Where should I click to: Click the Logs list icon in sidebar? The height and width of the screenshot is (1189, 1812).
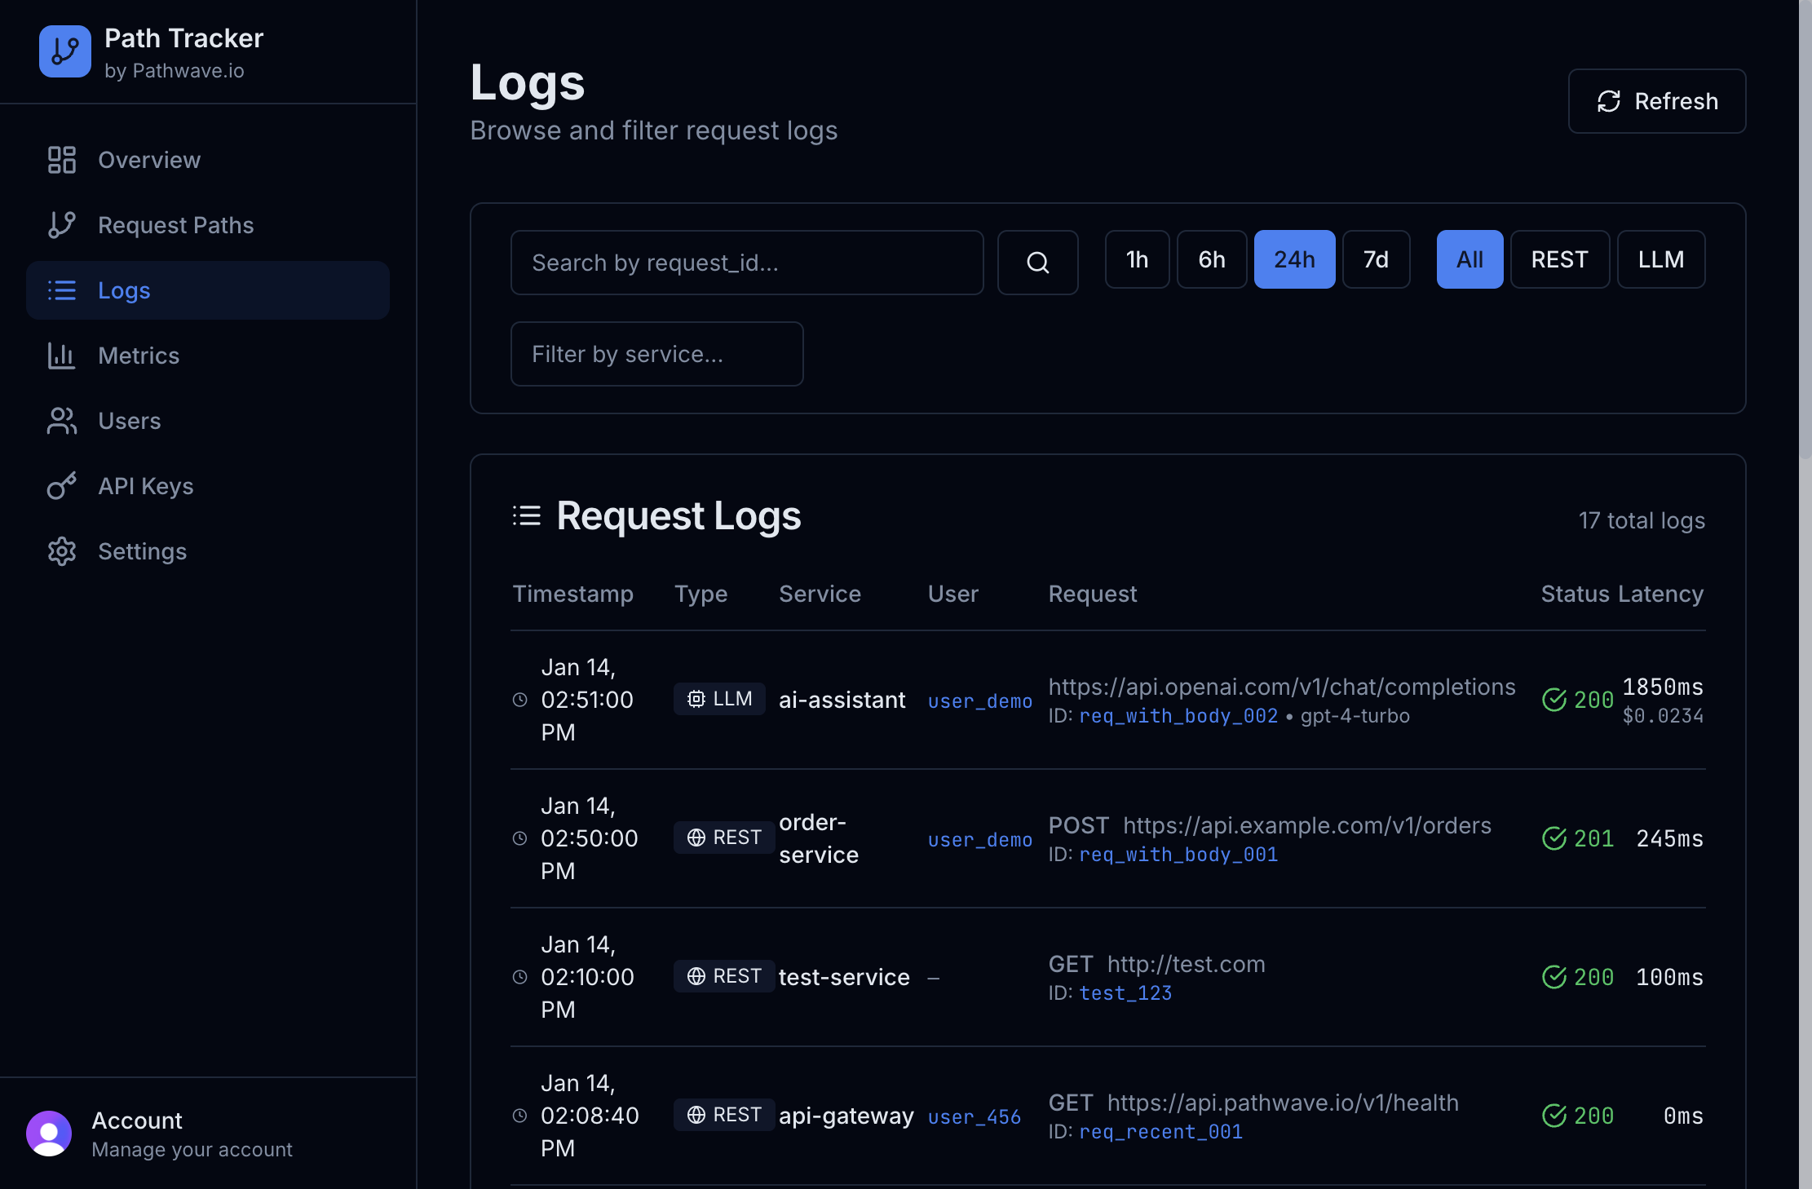(x=63, y=290)
